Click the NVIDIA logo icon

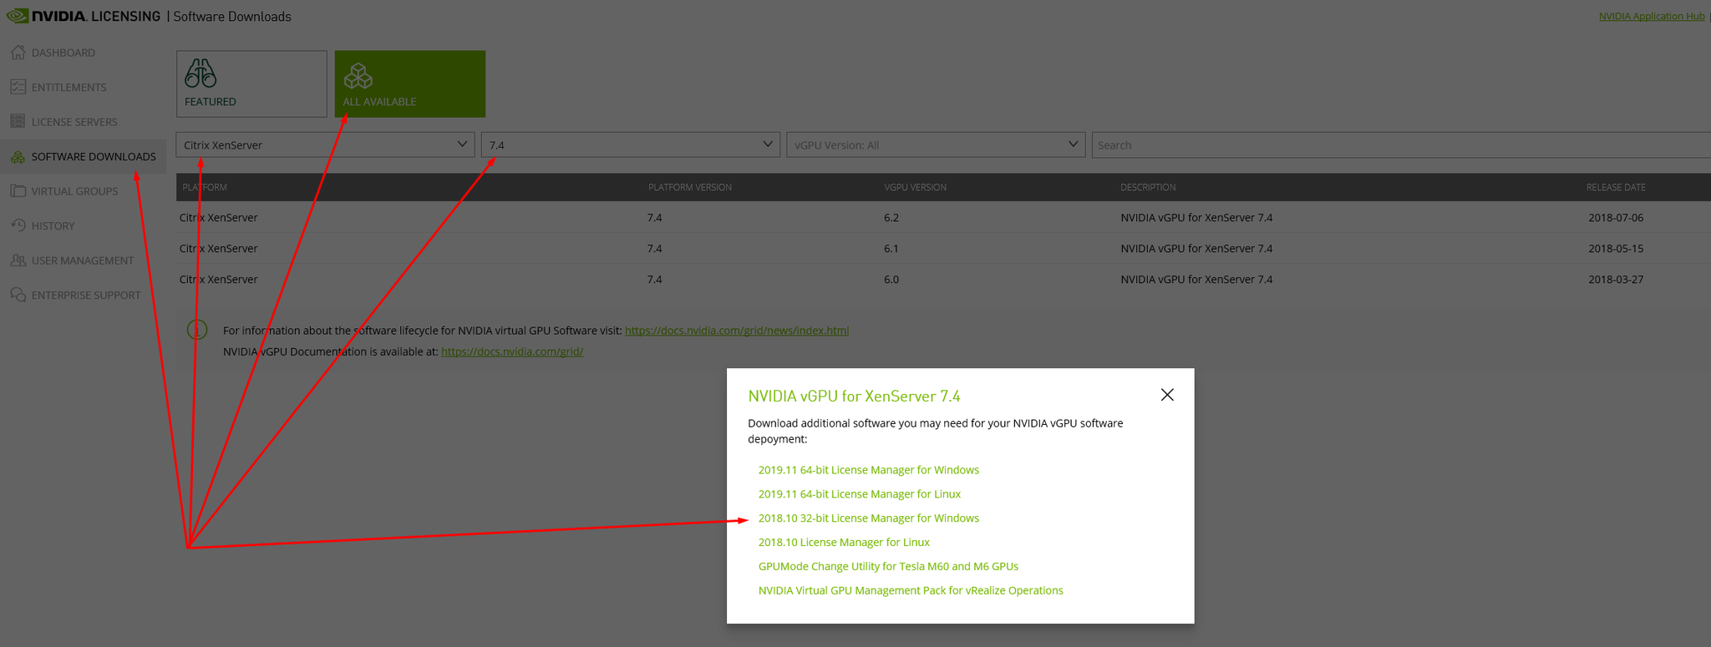point(17,16)
